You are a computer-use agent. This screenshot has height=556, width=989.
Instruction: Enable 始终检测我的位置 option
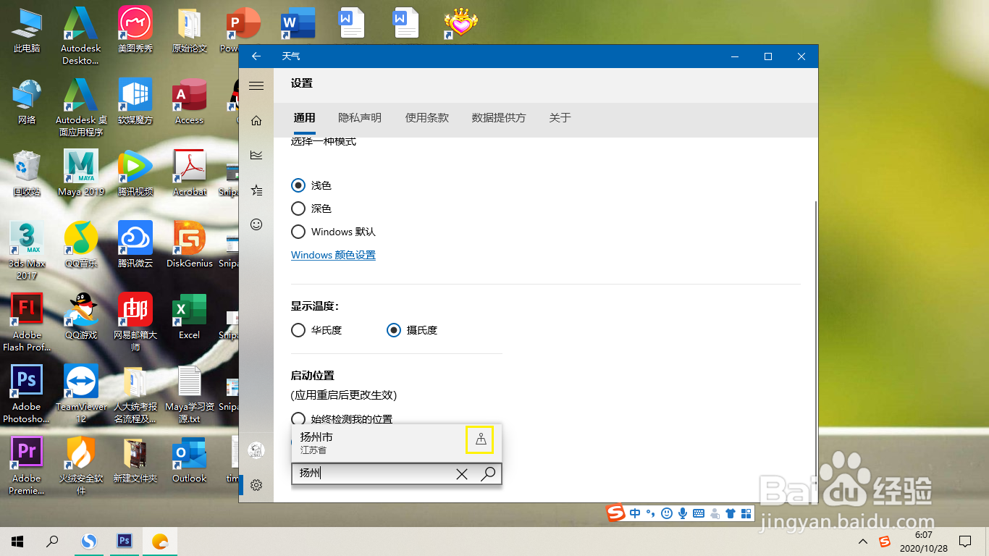coord(298,419)
